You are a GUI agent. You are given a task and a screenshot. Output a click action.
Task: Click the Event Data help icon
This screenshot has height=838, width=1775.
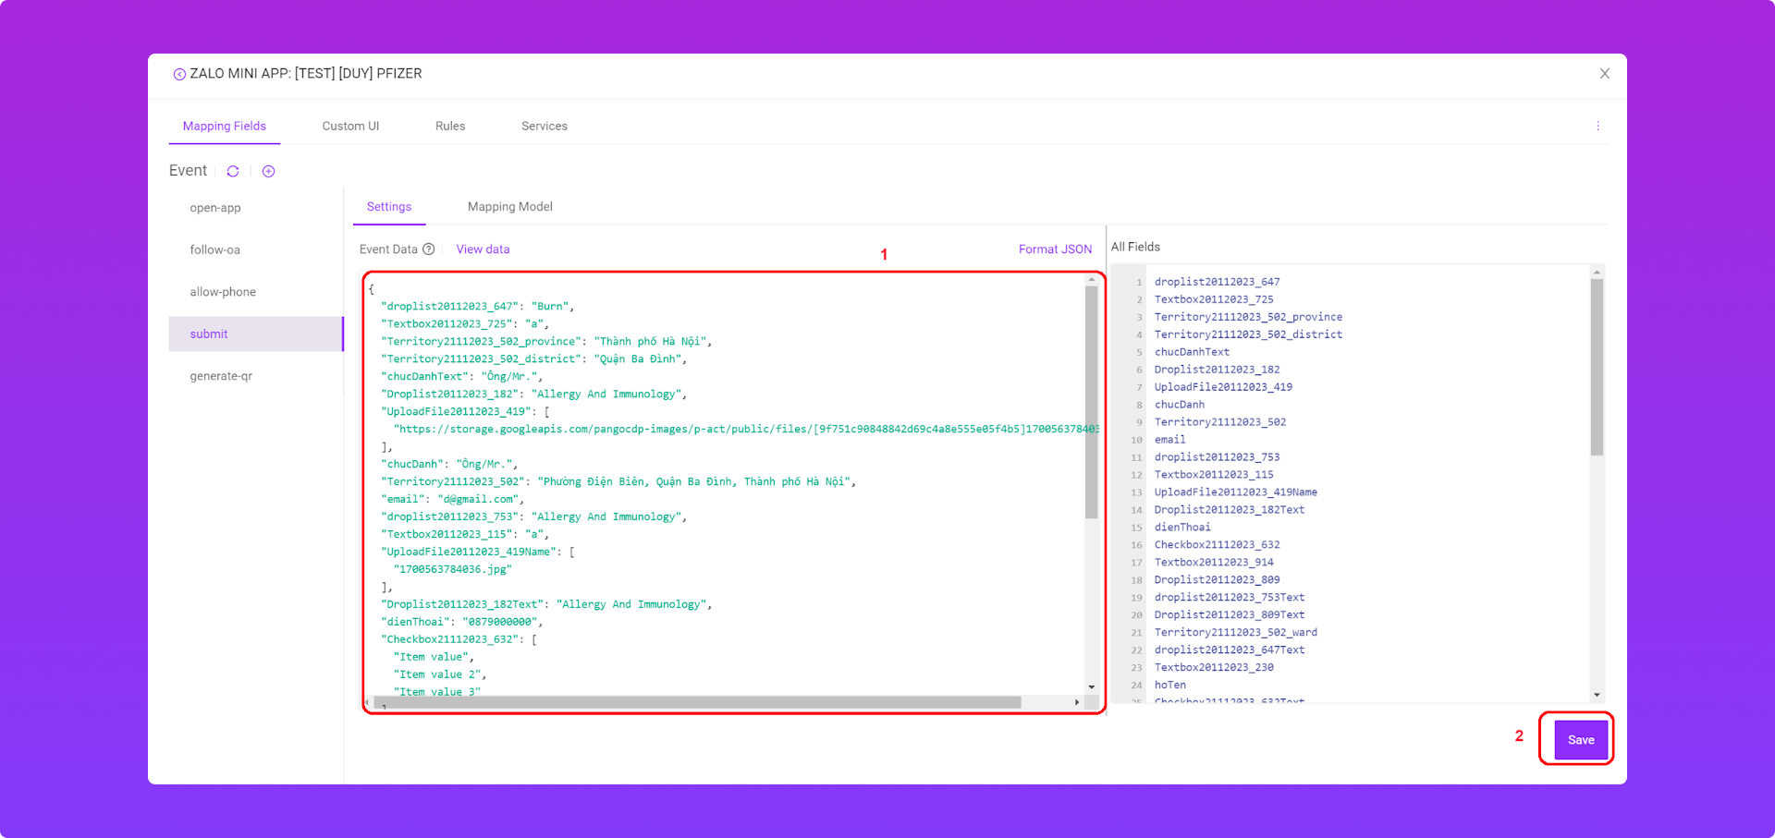tap(429, 249)
